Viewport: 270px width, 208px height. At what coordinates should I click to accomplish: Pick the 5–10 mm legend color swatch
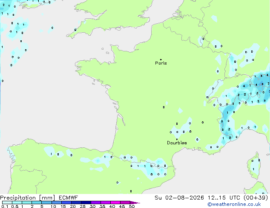[x=46, y=202]
